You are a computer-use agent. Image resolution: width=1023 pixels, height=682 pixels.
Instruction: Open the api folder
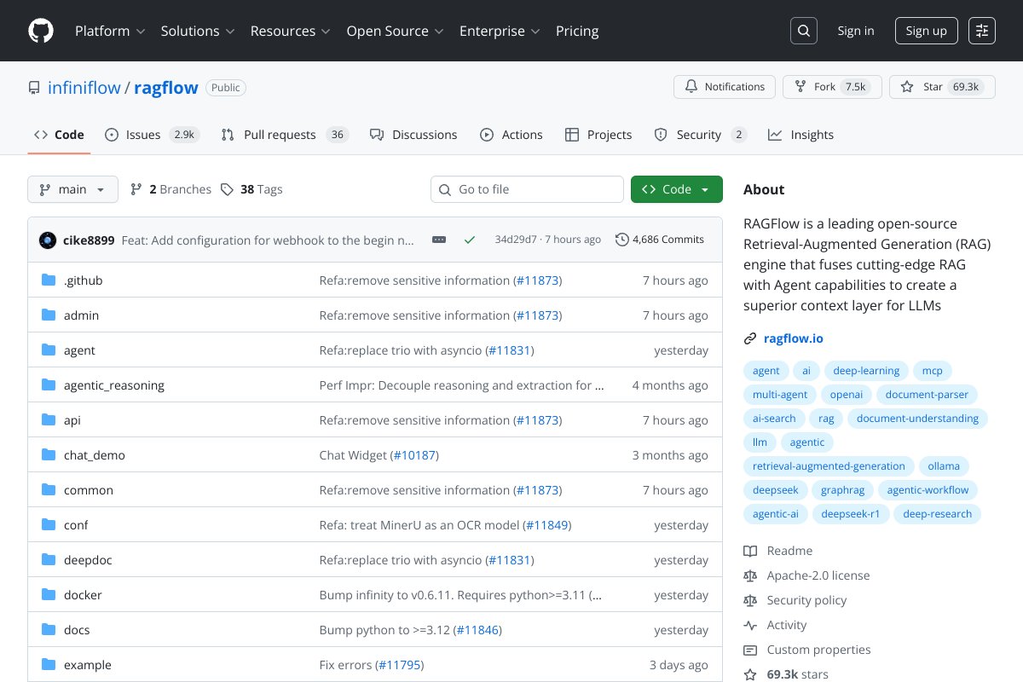point(72,420)
